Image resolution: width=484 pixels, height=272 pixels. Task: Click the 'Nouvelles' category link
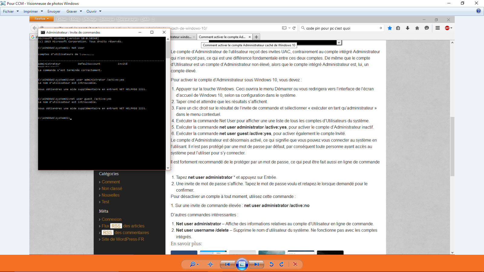pos(110,195)
